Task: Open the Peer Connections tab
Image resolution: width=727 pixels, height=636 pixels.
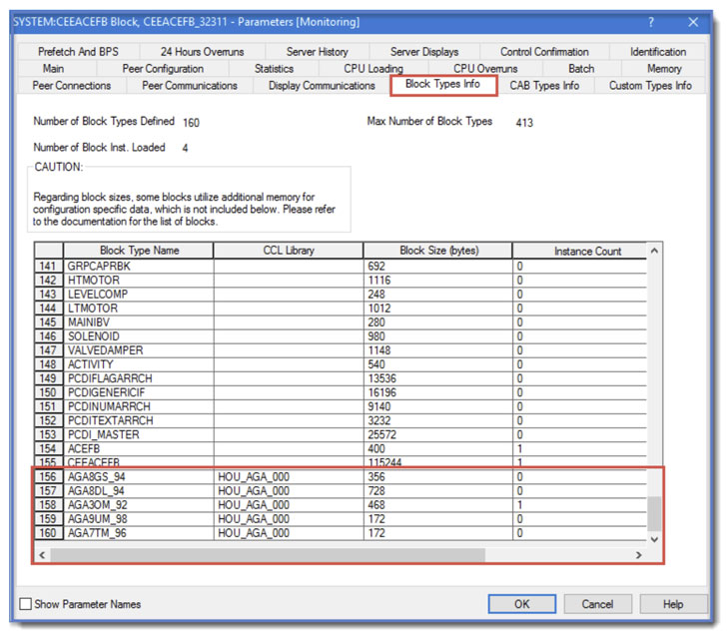Action: (71, 86)
